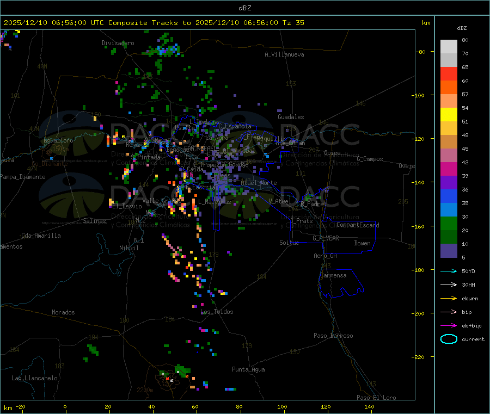The image size is (490, 414).
Task: Click the 'Bowen' map label
Action: click(x=362, y=243)
